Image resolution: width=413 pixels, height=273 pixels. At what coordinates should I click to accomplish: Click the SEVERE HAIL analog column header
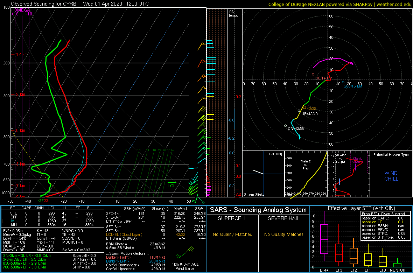tap(283, 219)
